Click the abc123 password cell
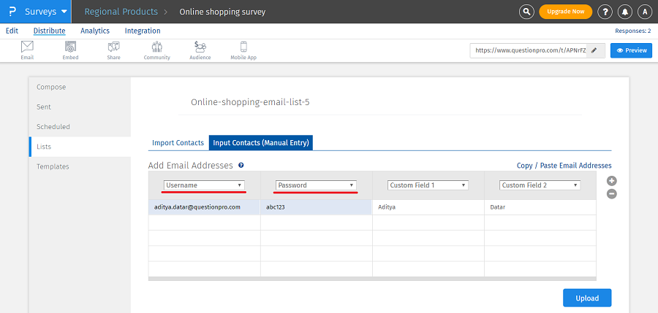Viewport: 658px width, 313px height. click(x=316, y=207)
